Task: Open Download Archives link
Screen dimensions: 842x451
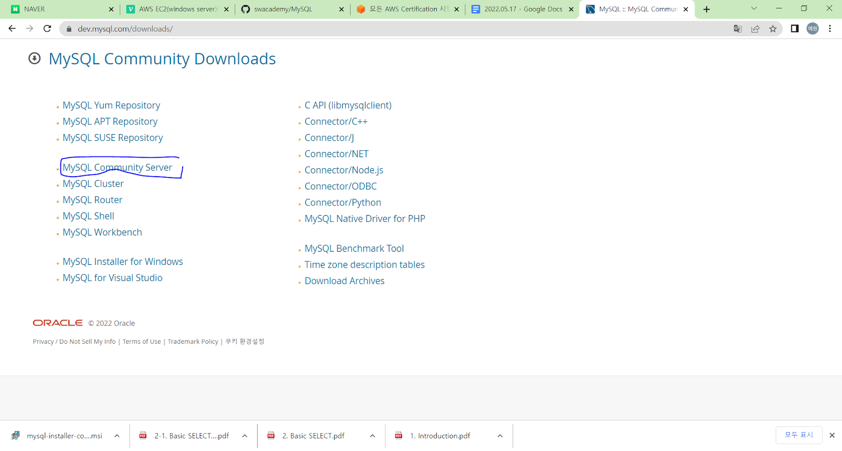Action: [x=344, y=281]
